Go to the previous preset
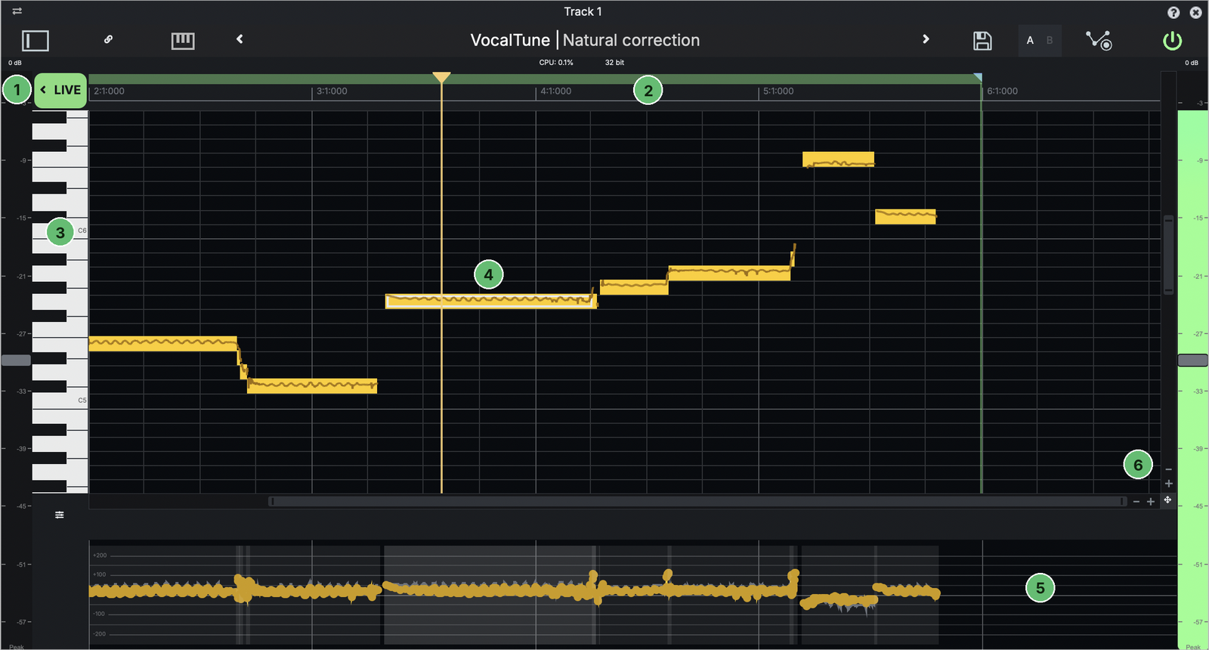This screenshot has width=1209, height=650. (240, 39)
